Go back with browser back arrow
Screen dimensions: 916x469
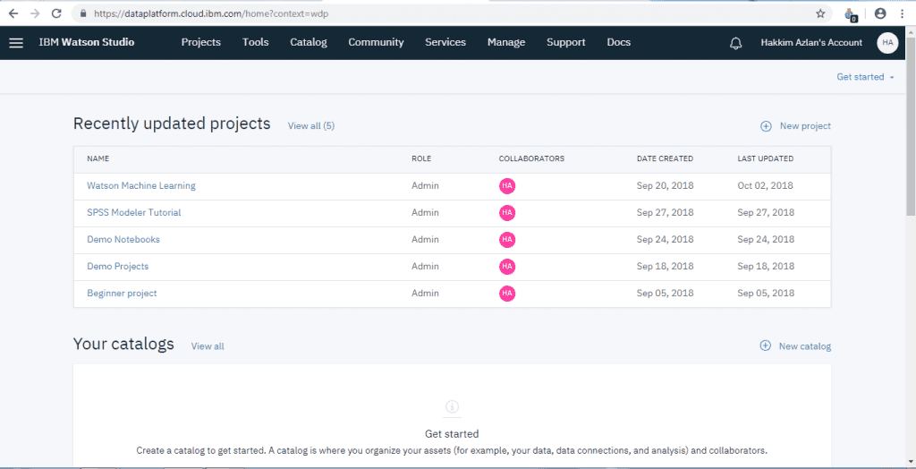[13, 13]
